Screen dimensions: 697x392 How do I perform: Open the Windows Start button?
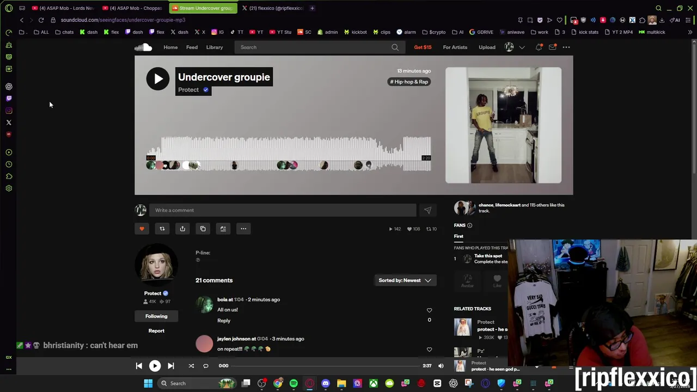point(148,383)
